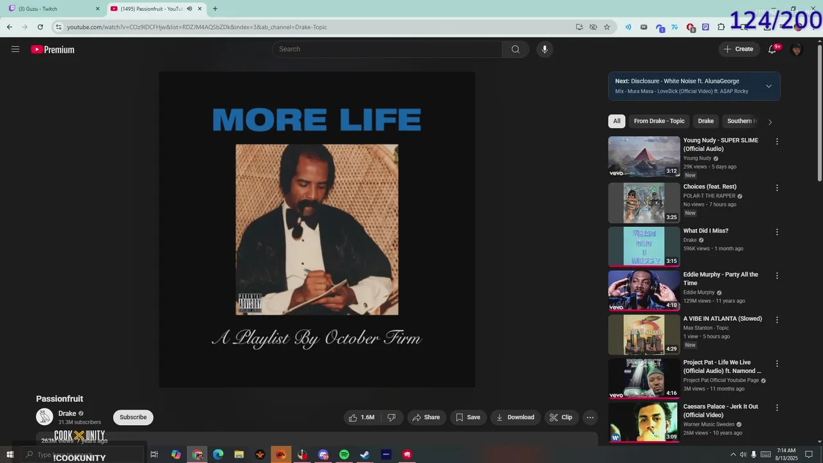Download the Passionfruit video
Viewport: 823px width, 463px height.
(515, 417)
